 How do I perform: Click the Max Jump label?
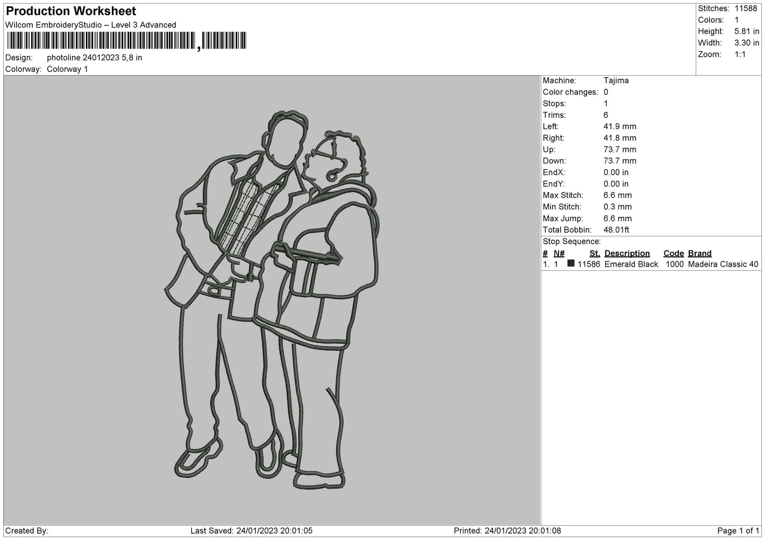point(563,218)
